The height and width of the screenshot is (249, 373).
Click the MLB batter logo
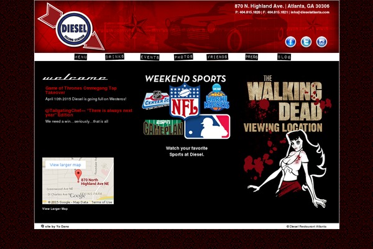point(207,126)
